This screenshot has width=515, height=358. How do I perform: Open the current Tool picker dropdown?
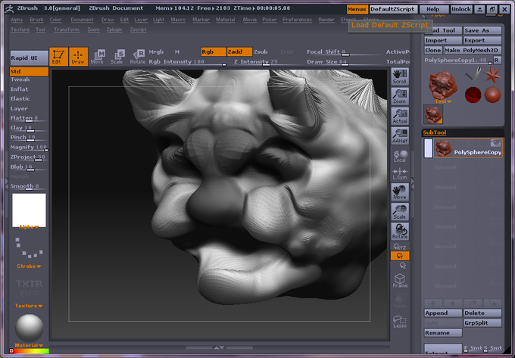click(x=443, y=101)
